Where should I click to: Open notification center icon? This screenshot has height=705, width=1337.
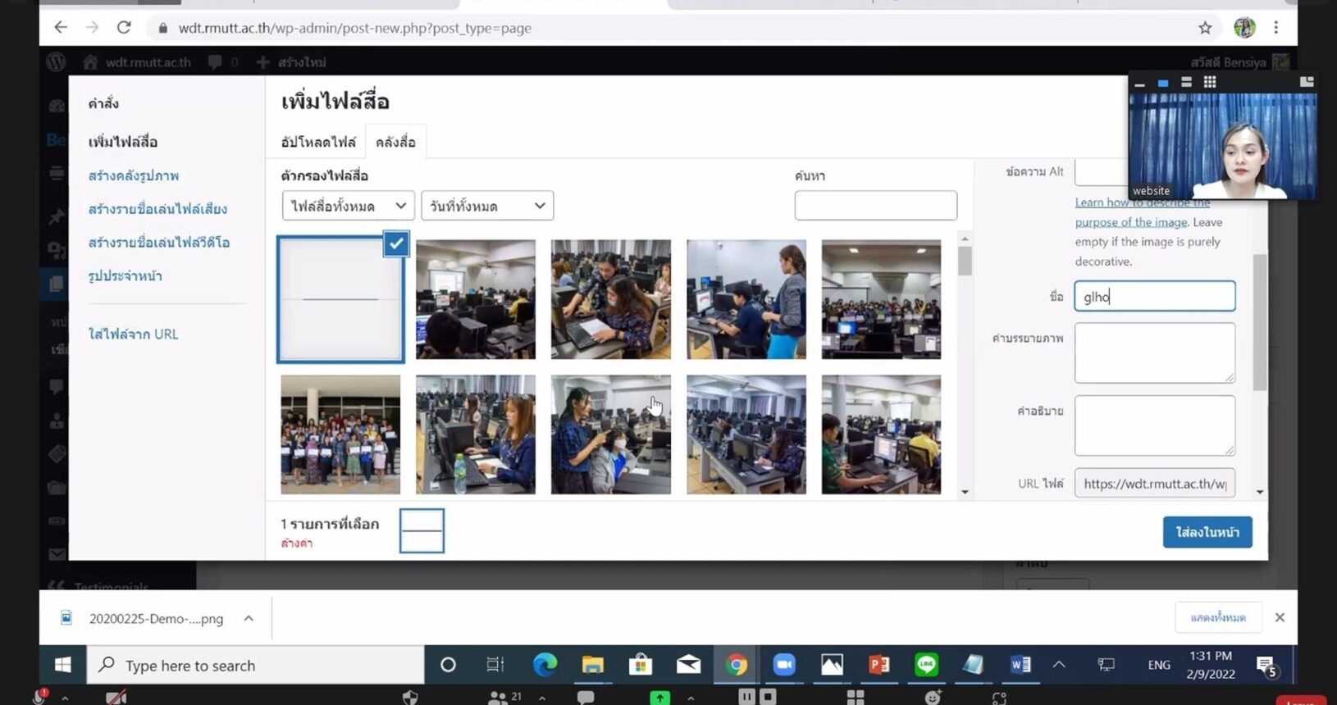coord(1266,665)
